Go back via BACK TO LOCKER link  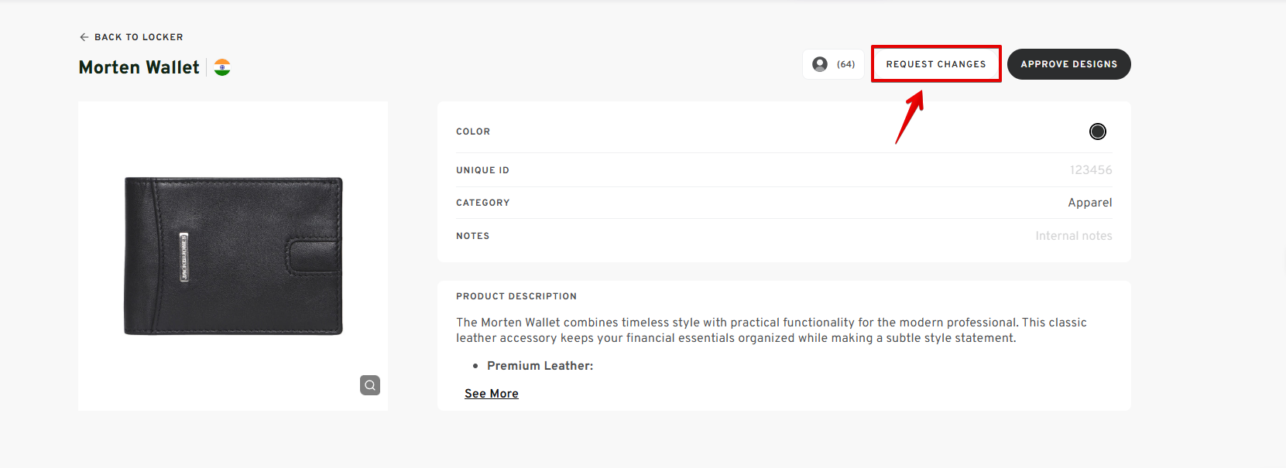click(x=131, y=37)
